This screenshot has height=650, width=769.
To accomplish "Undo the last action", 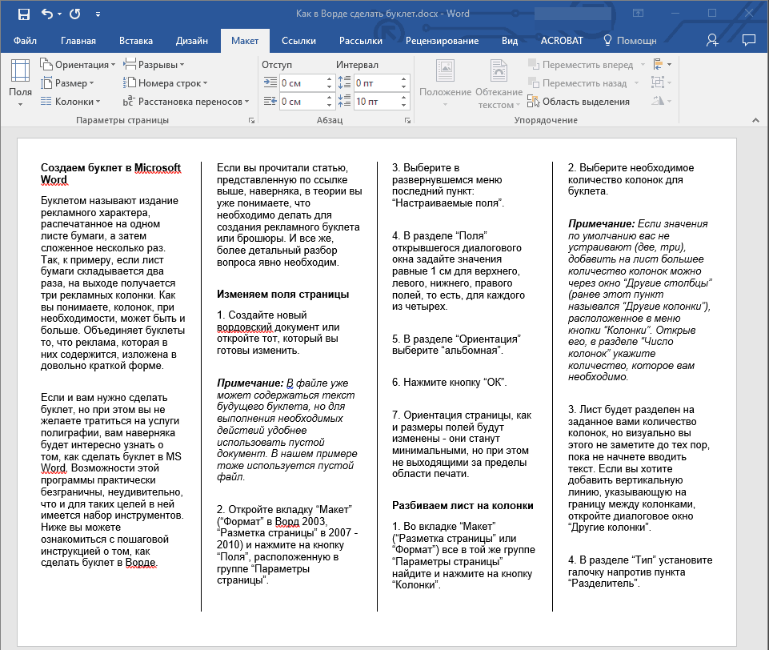I will (x=46, y=14).
